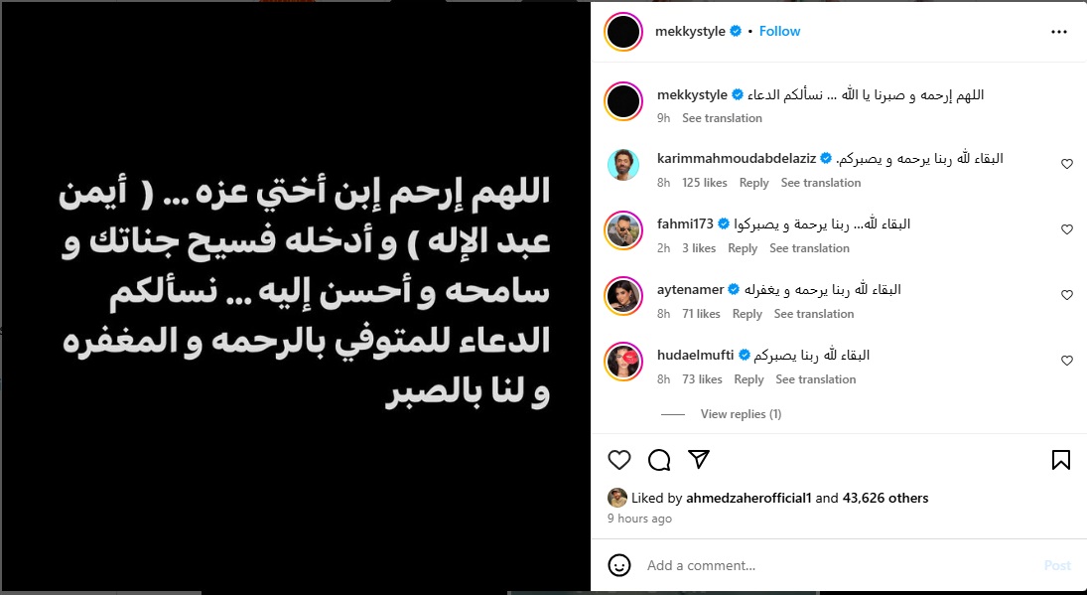View the 43,626 others likes list

click(x=885, y=498)
